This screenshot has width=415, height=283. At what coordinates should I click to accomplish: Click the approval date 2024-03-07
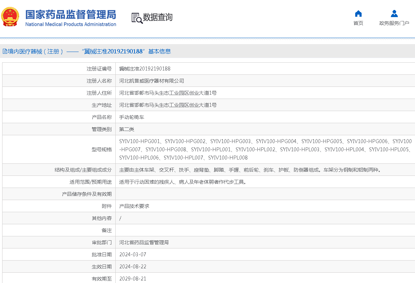click(133, 255)
